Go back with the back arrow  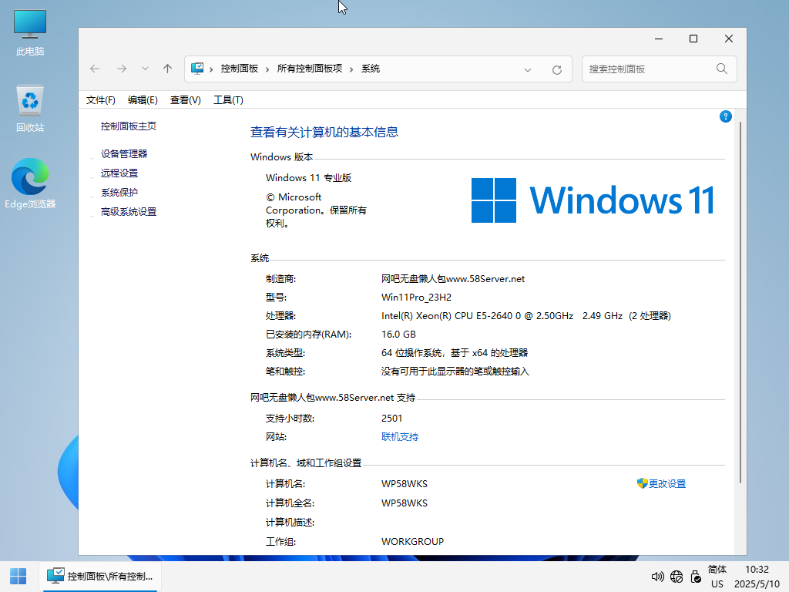coord(95,69)
